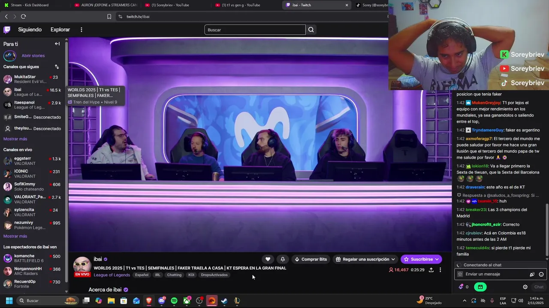Click the Chat send button
This screenshot has width=549, height=308.
pyautogui.click(x=539, y=287)
